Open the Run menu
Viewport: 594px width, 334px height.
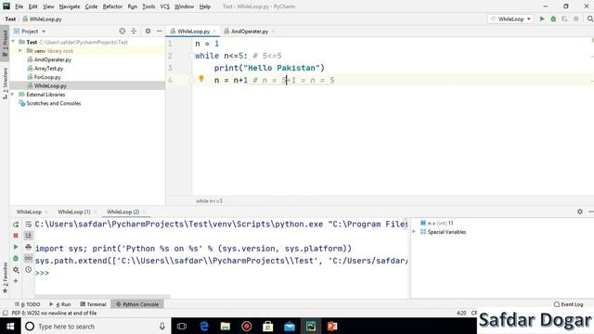pos(132,6)
